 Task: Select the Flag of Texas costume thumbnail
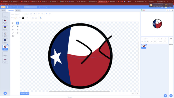click(5, 21)
